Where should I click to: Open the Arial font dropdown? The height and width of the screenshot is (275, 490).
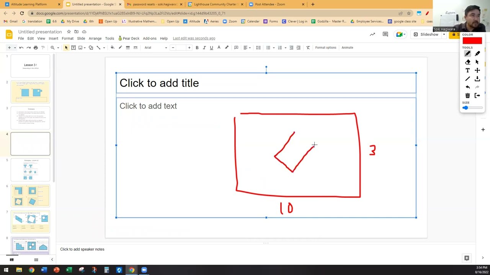(x=155, y=48)
